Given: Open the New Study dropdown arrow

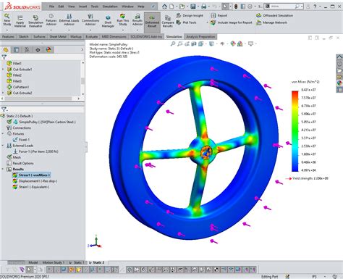Looking at the screenshot, I should (x=7, y=30).
